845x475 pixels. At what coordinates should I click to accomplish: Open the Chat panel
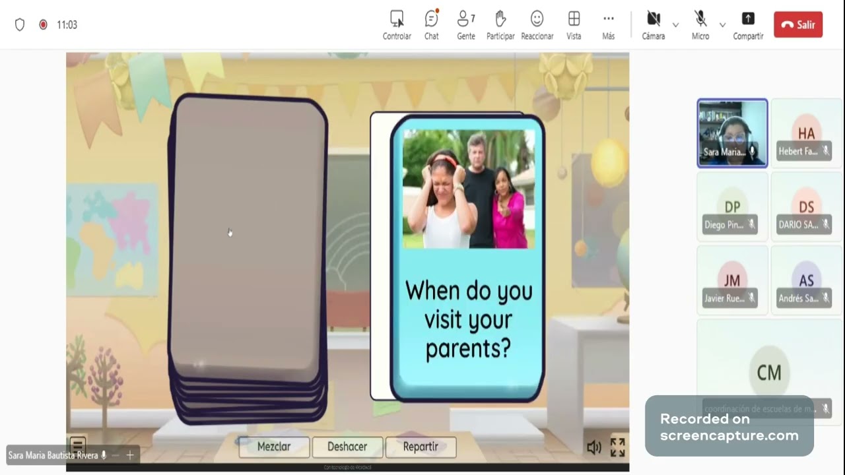432,25
